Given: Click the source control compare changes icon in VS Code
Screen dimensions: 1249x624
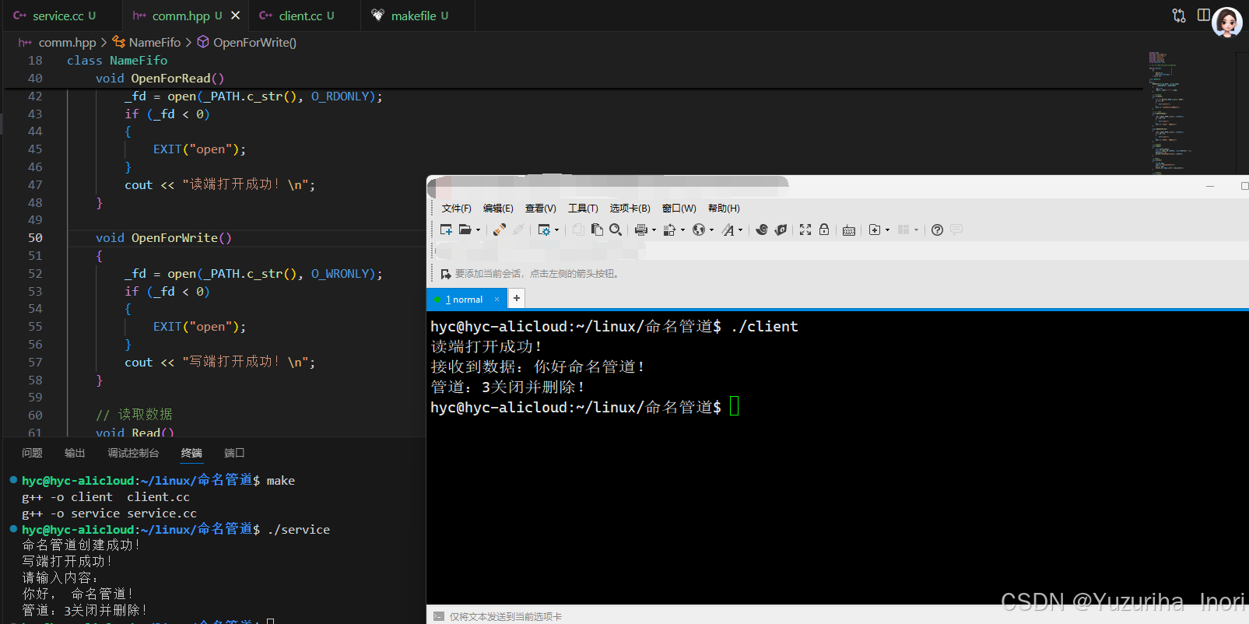Looking at the screenshot, I should pyautogui.click(x=1179, y=16).
